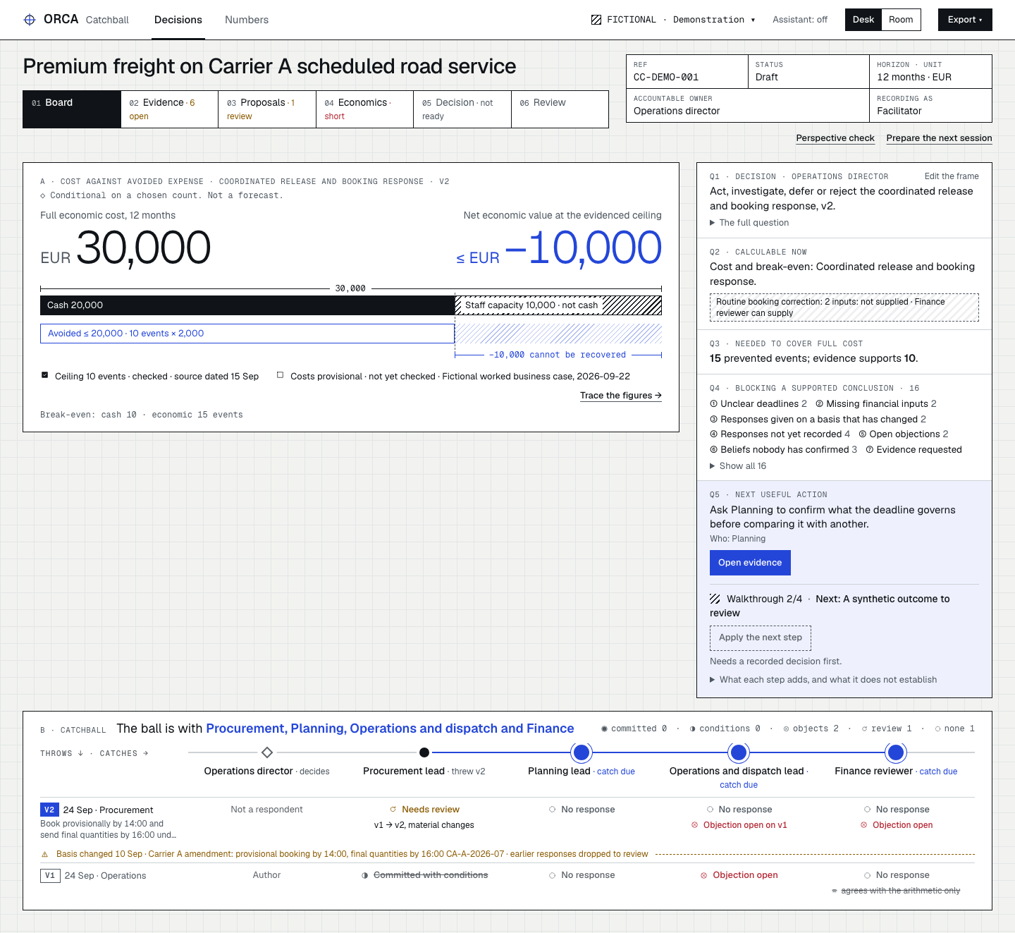
Task: Click the Needs review status icon
Action: [393, 810]
